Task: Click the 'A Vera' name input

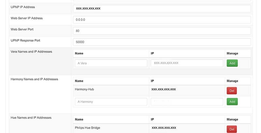Action: 111,63
